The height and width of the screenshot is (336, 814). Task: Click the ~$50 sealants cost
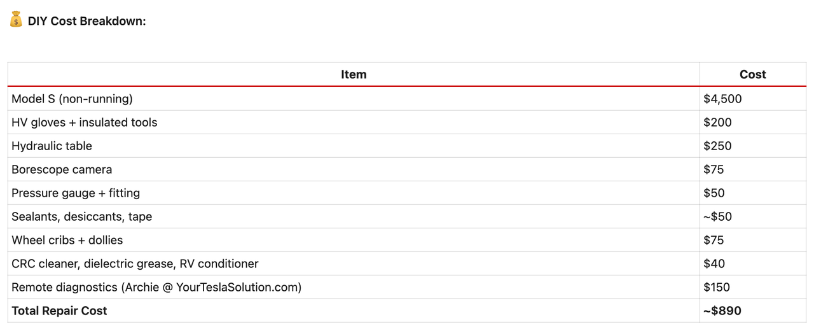coord(717,216)
